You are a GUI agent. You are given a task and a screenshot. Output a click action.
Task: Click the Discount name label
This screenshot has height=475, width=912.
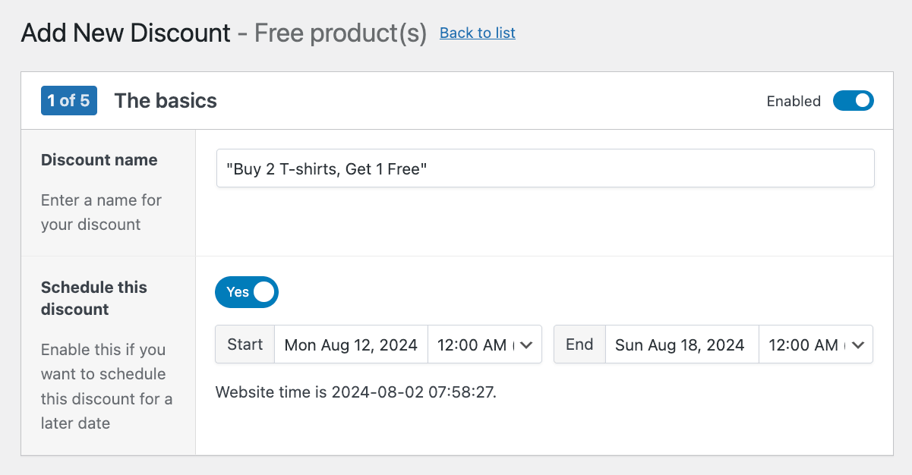(x=99, y=160)
